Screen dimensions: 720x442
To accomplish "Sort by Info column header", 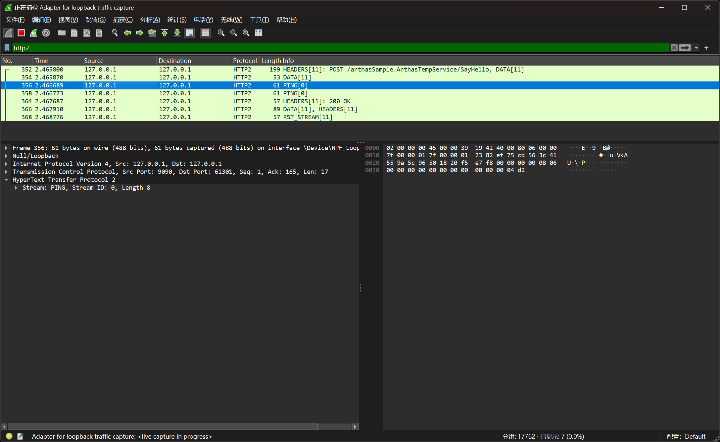I will 500,61.
